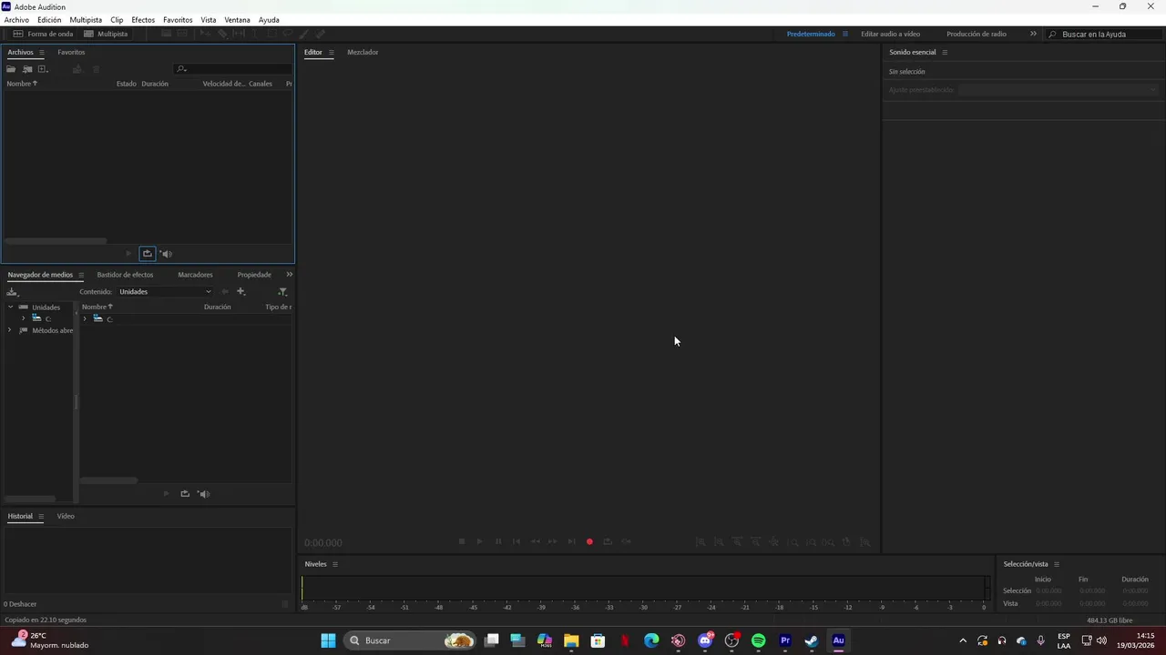1166x655 pixels.
Task: Switch to the Mezclador tab
Action: (x=363, y=52)
